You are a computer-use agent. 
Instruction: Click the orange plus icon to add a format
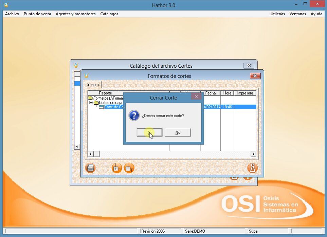[116, 168]
